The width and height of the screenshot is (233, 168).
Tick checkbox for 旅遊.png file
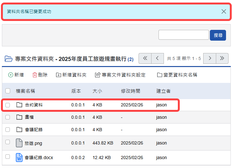[x=8, y=143]
